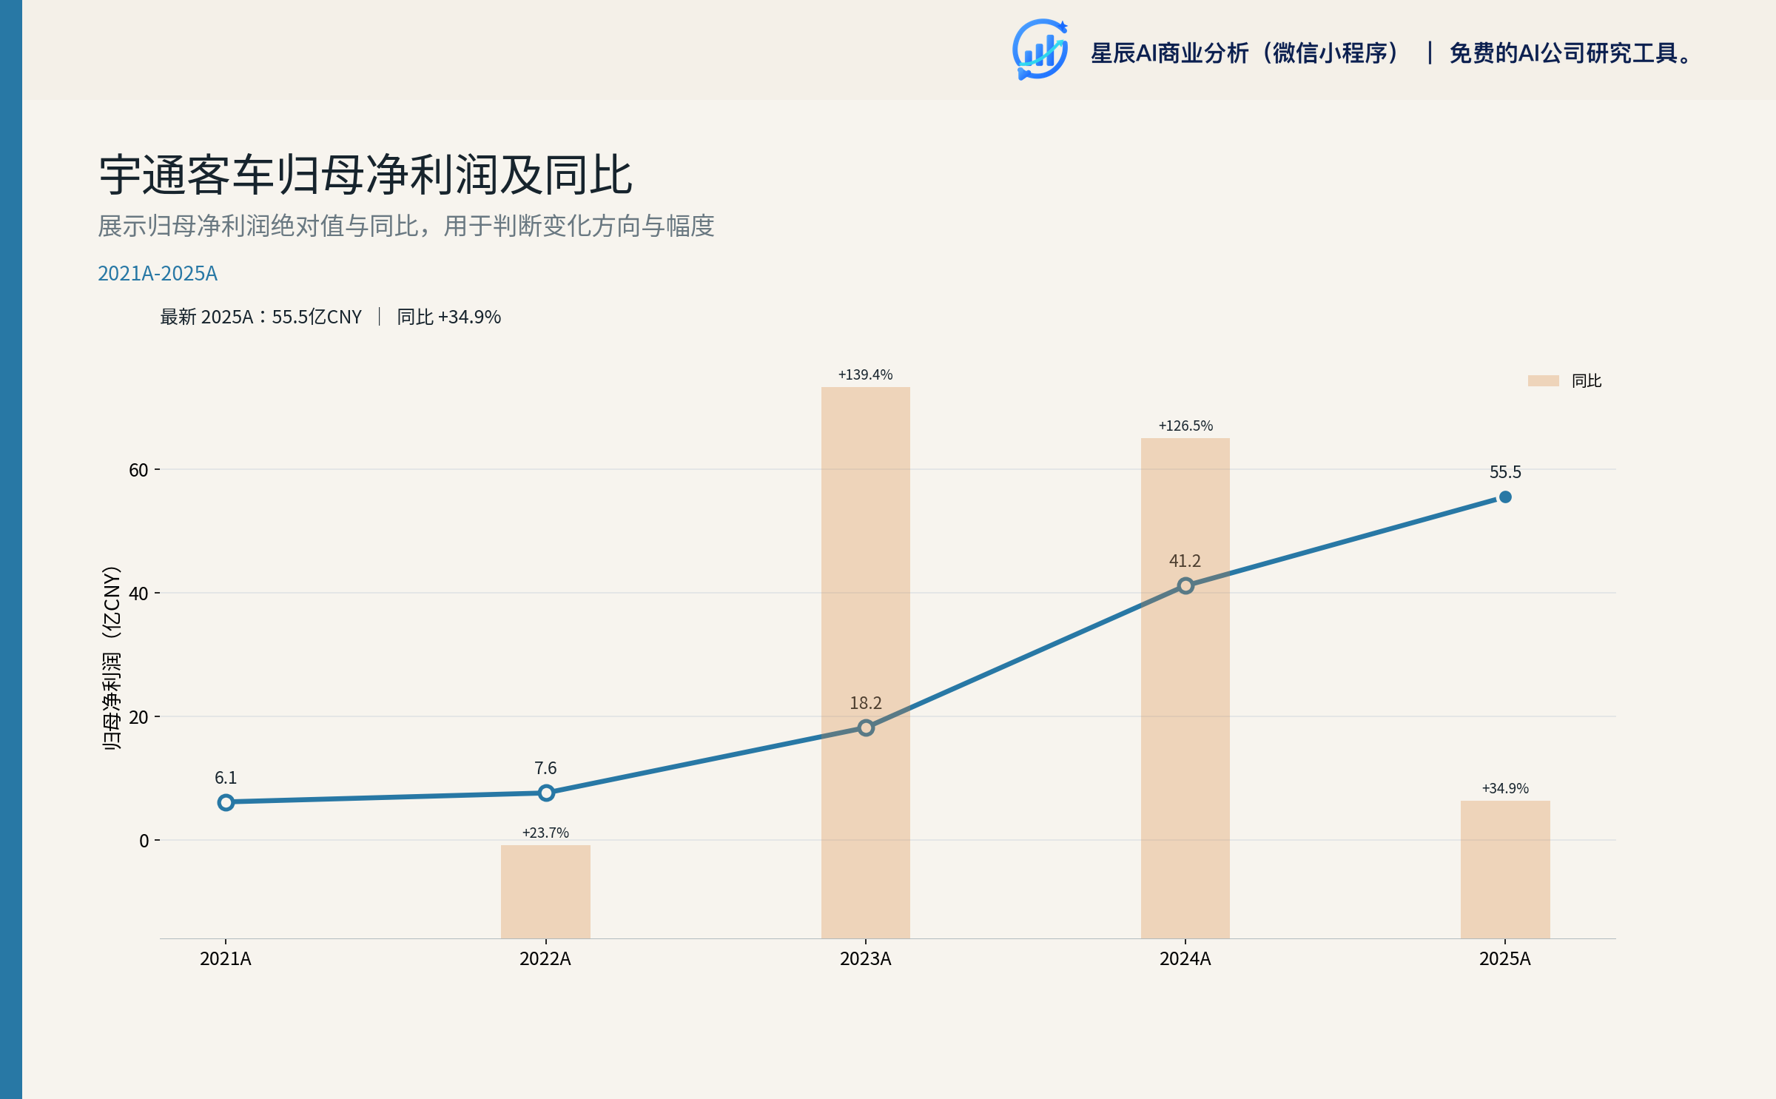Click the 2023A line point marker
Image resolution: width=1776 pixels, height=1099 pixels.
pos(866,727)
